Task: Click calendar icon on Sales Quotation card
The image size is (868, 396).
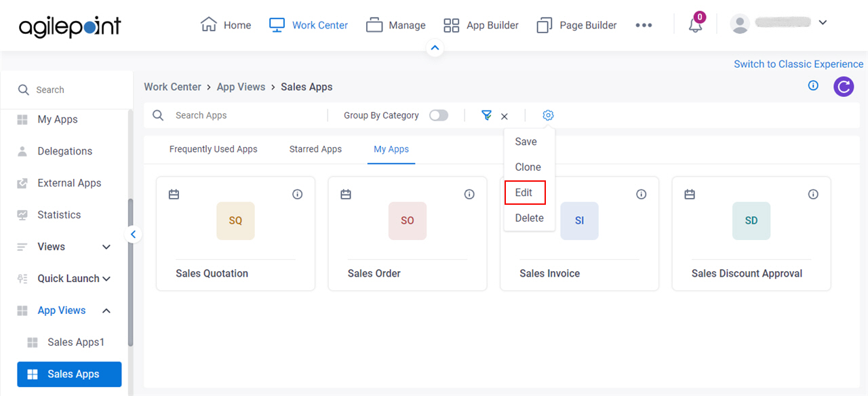Action: point(174,195)
